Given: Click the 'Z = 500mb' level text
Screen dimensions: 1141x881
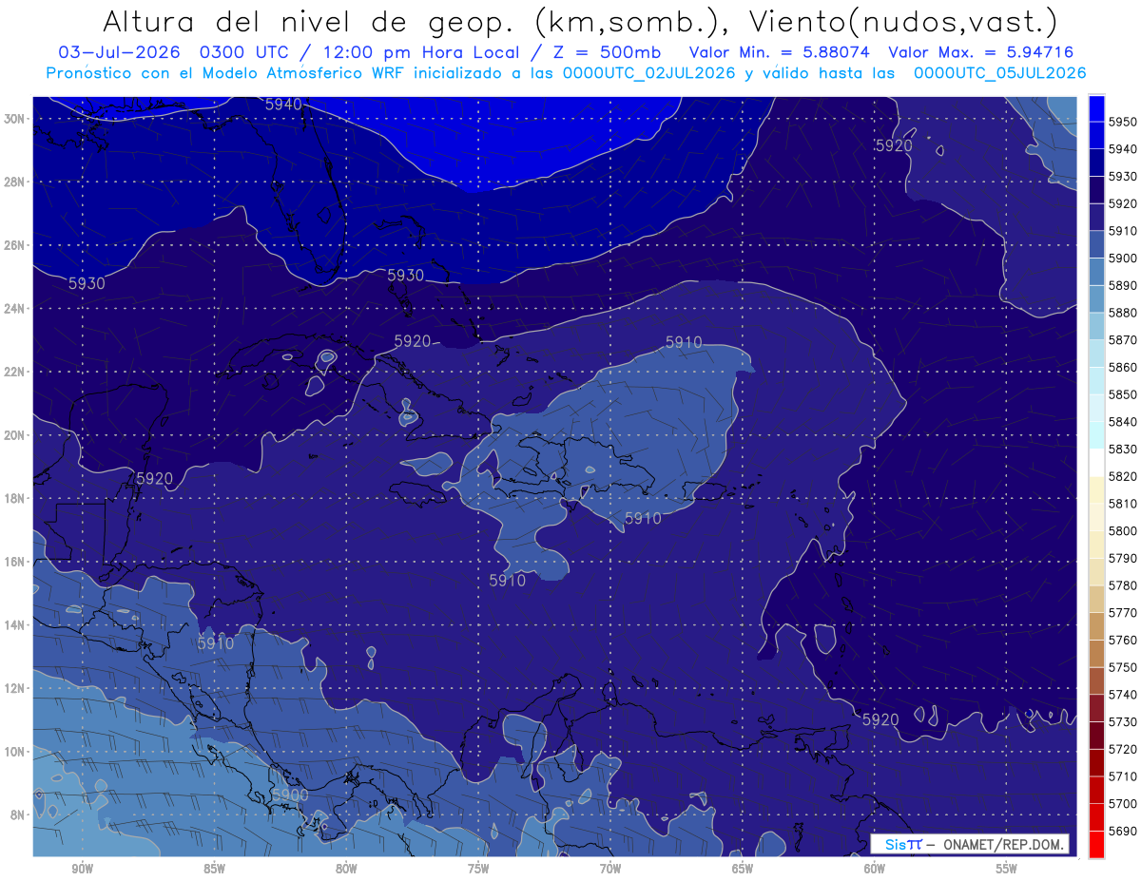Looking at the screenshot, I should coord(608,52).
